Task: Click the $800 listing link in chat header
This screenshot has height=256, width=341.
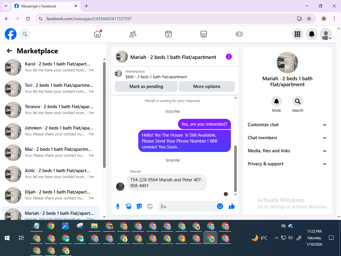Action: (156, 77)
